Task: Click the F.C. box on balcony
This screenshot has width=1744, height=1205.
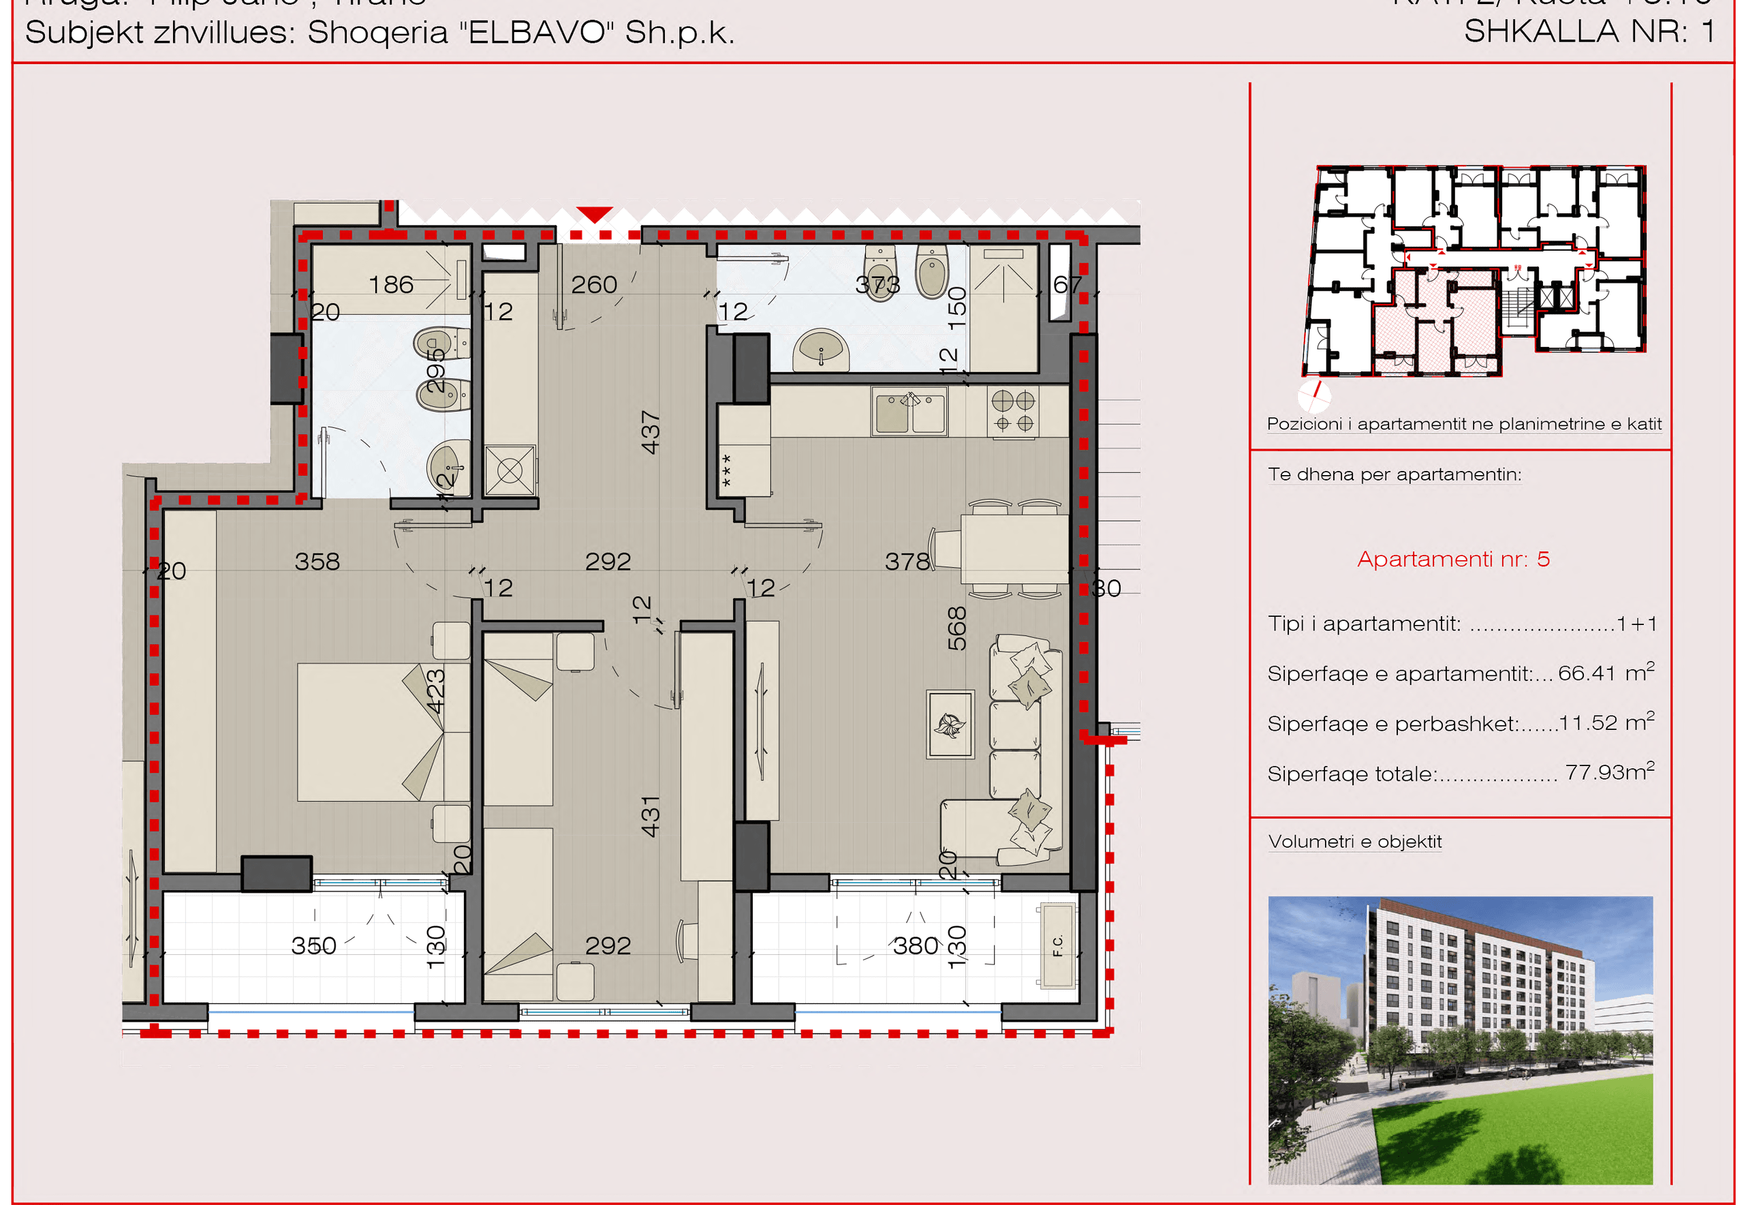Action: [1057, 945]
